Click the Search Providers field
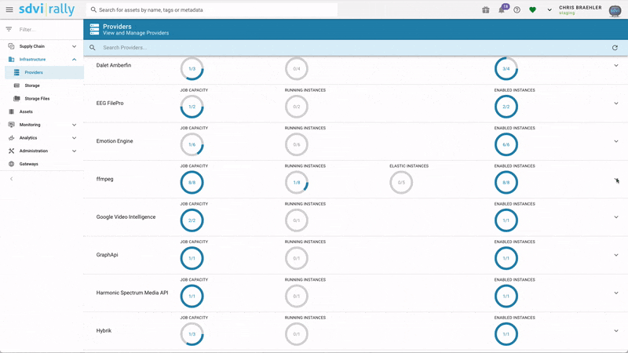This screenshot has width=628, height=353. pos(352,48)
